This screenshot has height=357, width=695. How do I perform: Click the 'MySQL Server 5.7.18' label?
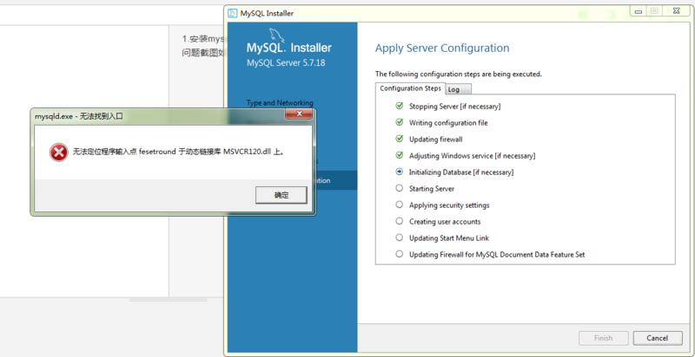coord(286,62)
